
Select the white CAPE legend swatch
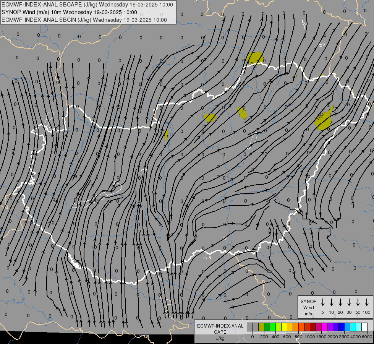click(x=365, y=327)
